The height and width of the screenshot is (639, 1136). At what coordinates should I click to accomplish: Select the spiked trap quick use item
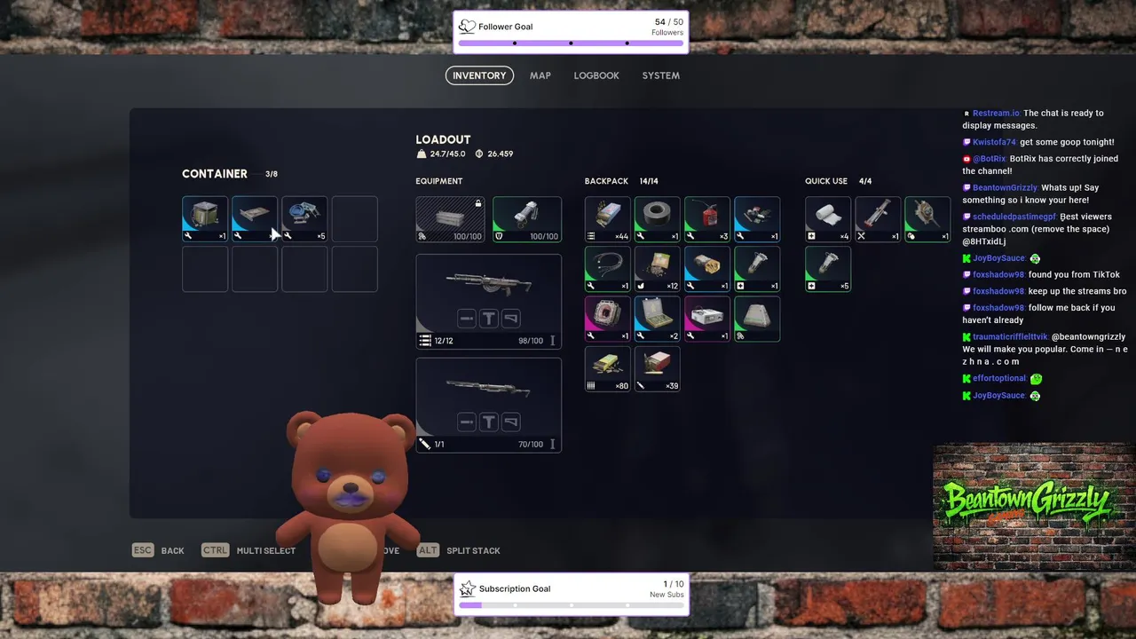point(927,219)
